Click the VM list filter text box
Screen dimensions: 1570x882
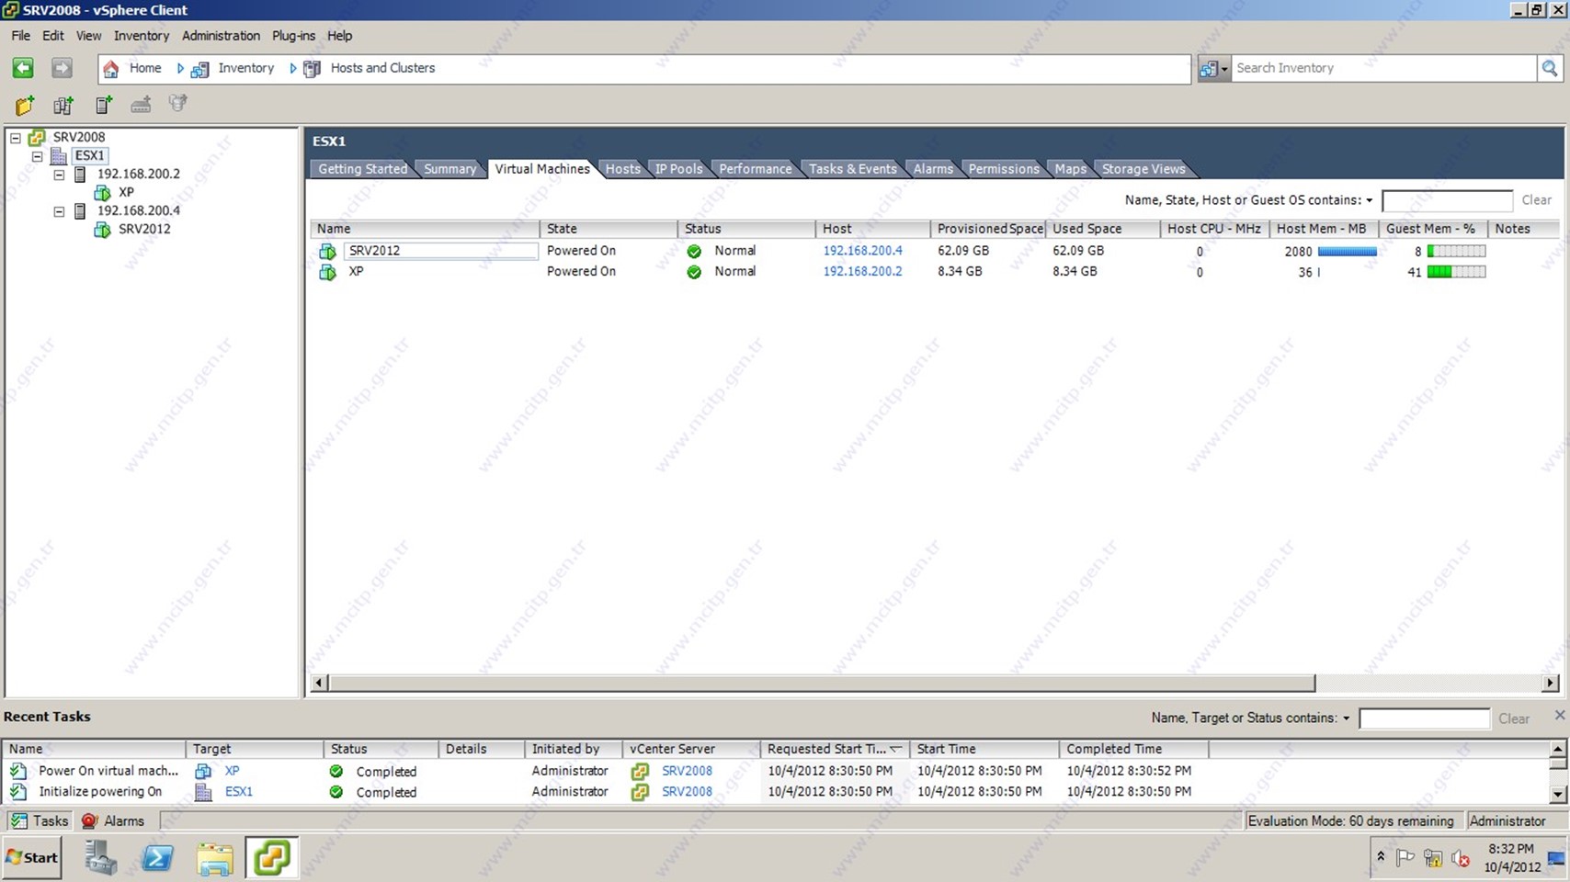[1447, 200]
